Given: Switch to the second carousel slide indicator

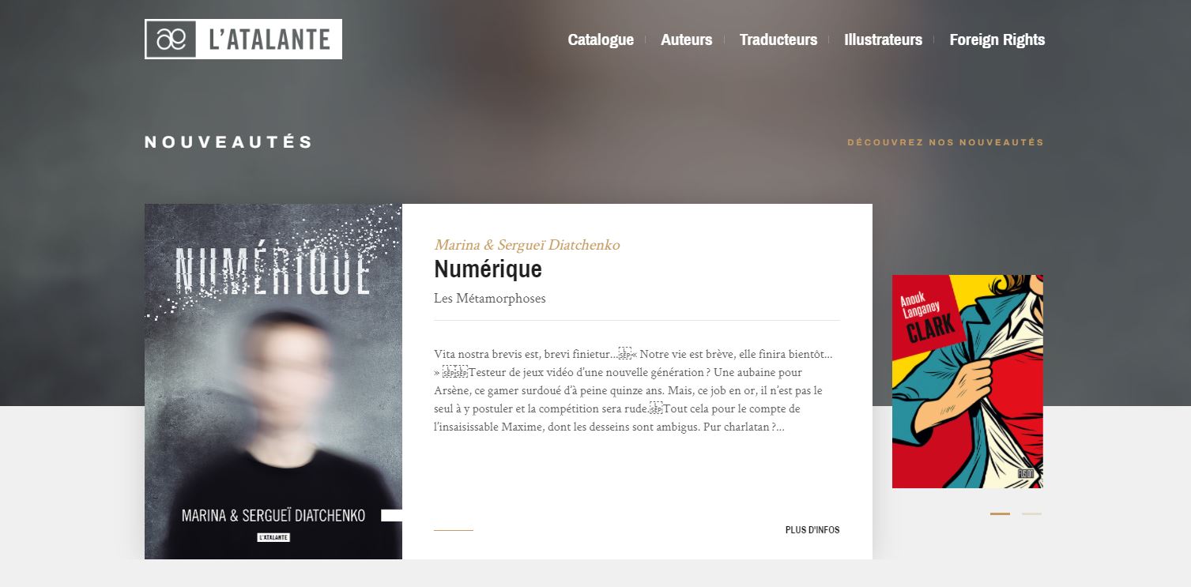Looking at the screenshot, I should pos(1031,514).
